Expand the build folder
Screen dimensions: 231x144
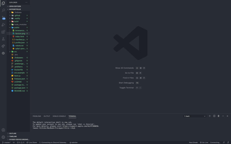click(x=18, y=21)
